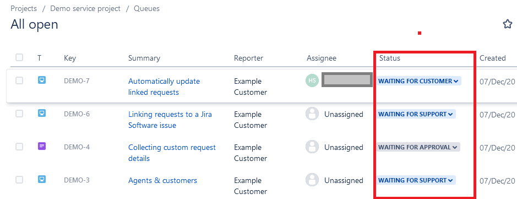This screenshot has width=517, height=199.
Task: Click the HS assignee avatar
Action: [312, 80]
